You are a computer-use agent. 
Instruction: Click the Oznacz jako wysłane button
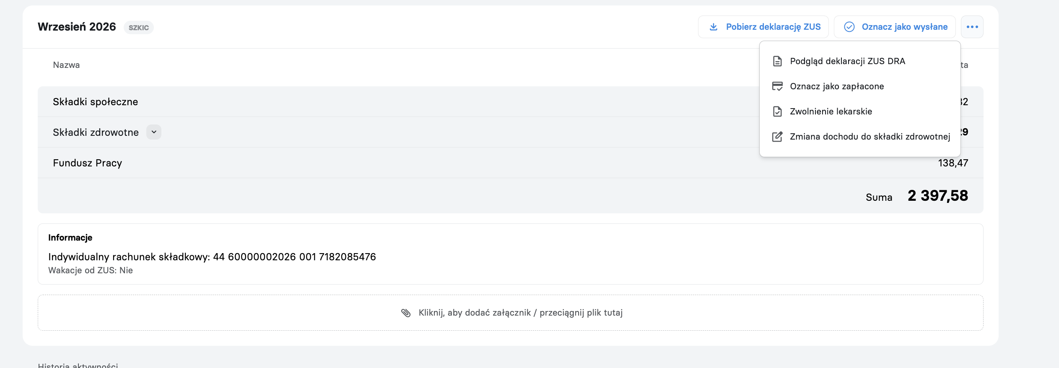click(x=895, y=27)
